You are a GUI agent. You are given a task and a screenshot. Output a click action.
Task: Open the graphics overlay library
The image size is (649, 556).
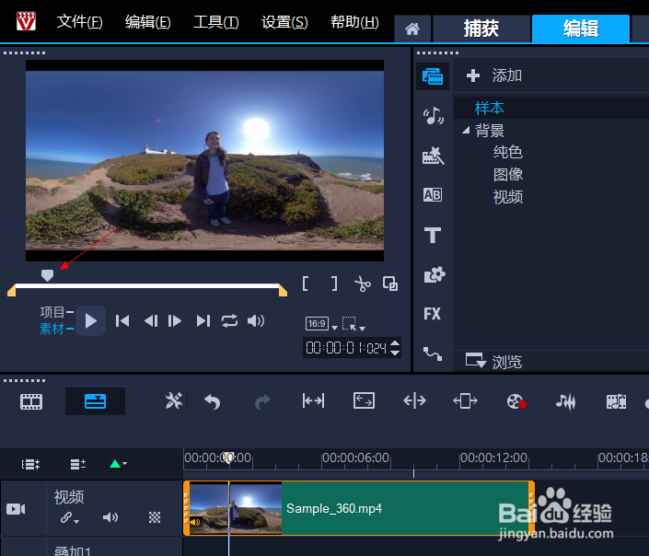coord(434,274)
